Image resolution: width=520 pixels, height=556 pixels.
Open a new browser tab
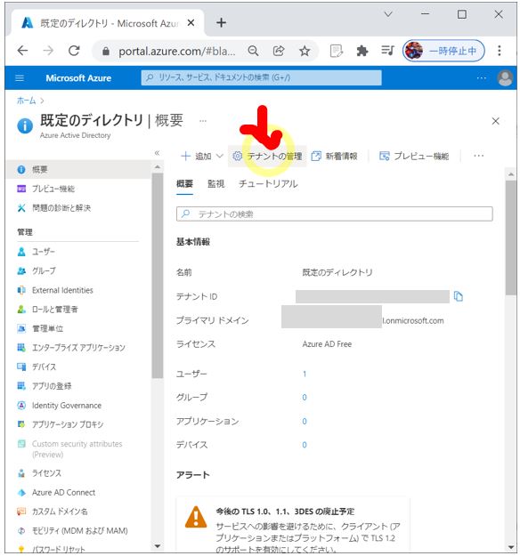pos(221,23)
